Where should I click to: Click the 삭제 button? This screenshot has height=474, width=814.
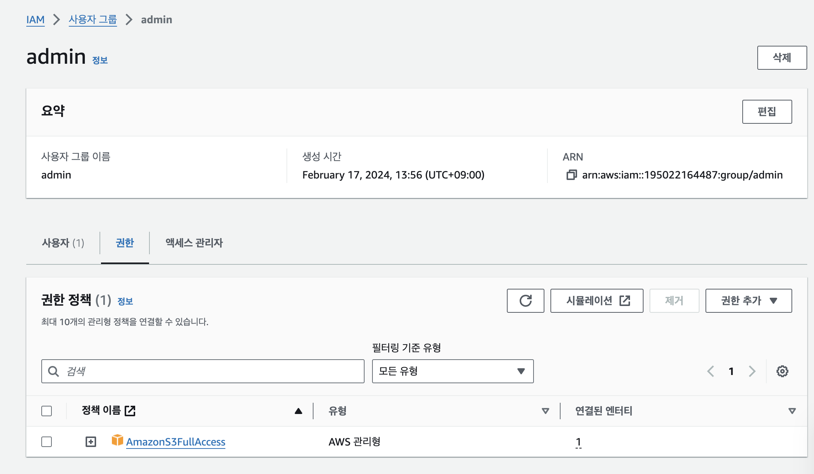point(782,57)
